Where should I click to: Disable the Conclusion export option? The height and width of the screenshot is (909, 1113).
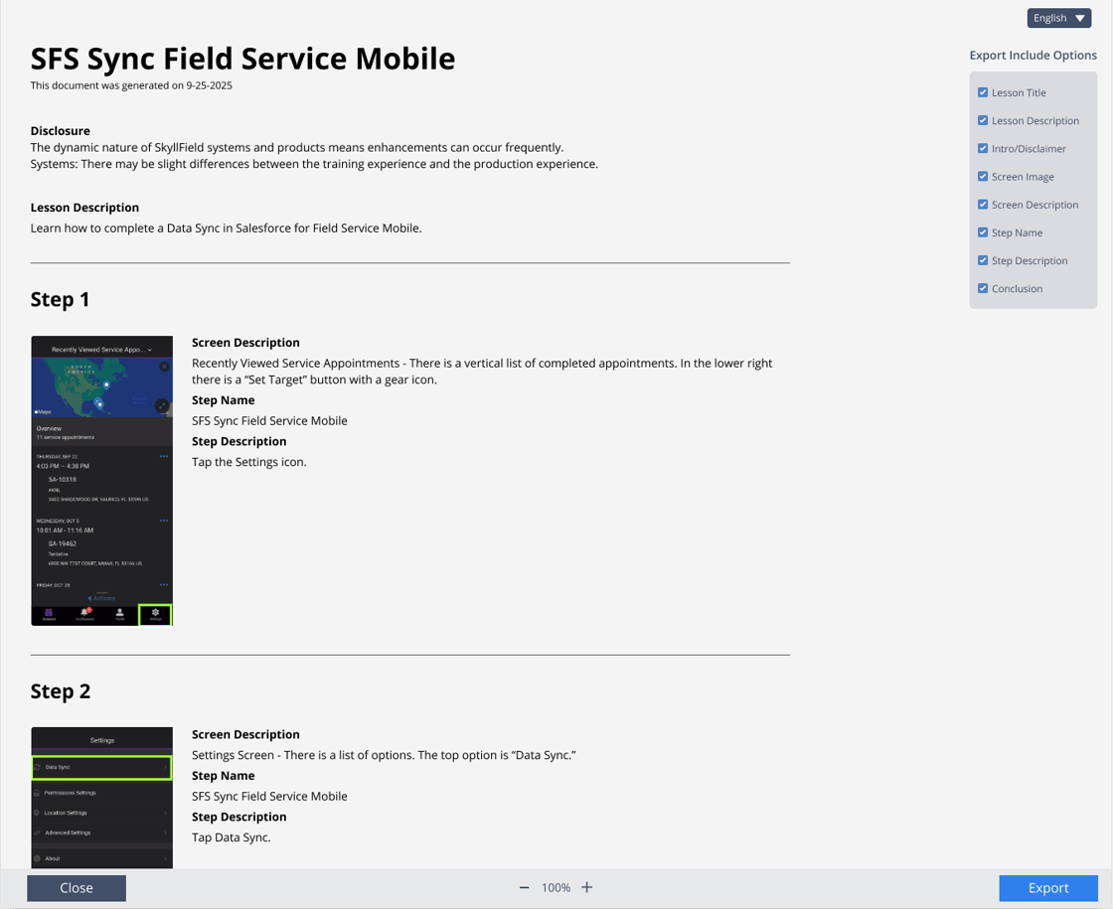(983, 288)
